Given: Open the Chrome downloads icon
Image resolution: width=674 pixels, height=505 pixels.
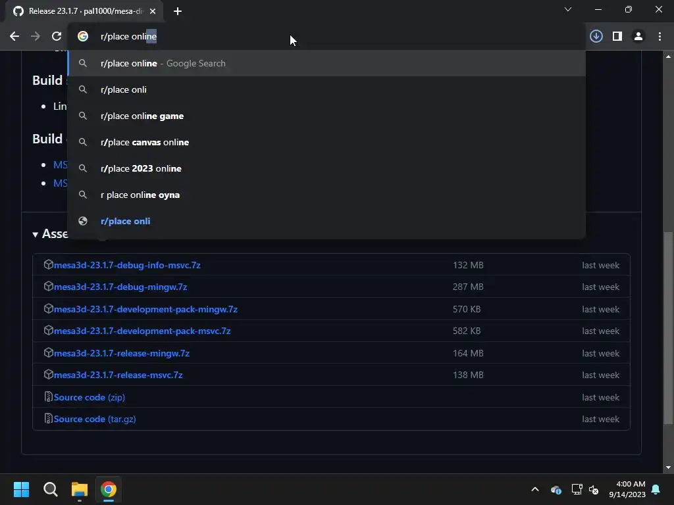Looking at the screenshot, I should tap(596, 37).
